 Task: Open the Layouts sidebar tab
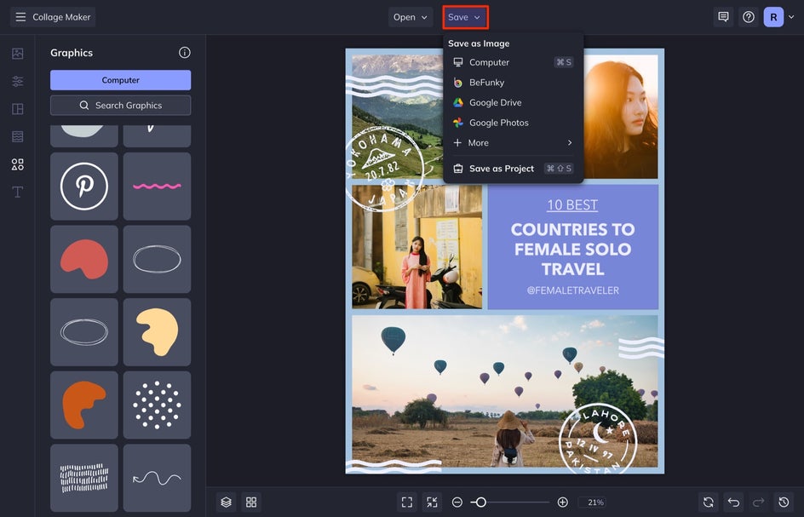(x=17, y=109)
